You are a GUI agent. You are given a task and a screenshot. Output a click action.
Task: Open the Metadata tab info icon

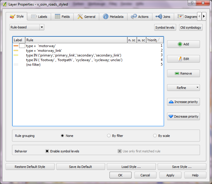[x=106, y=17]
